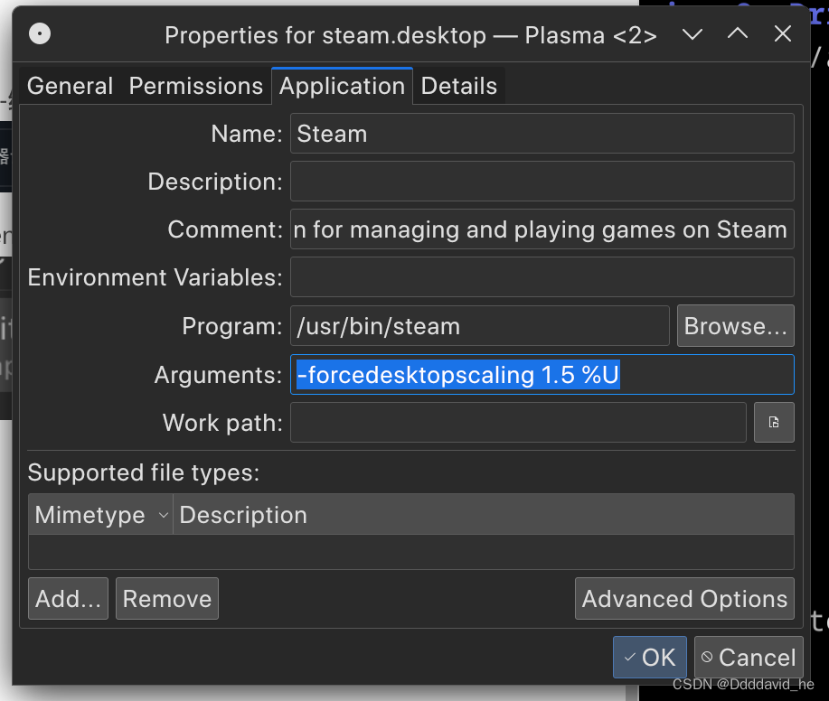Click the Program field with /usr/bin/steam
Screen dimensions: 829x701
[x=479, y=326]
